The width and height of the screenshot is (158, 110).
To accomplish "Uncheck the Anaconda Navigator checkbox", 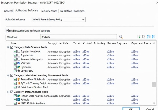I will coord(15,59).
